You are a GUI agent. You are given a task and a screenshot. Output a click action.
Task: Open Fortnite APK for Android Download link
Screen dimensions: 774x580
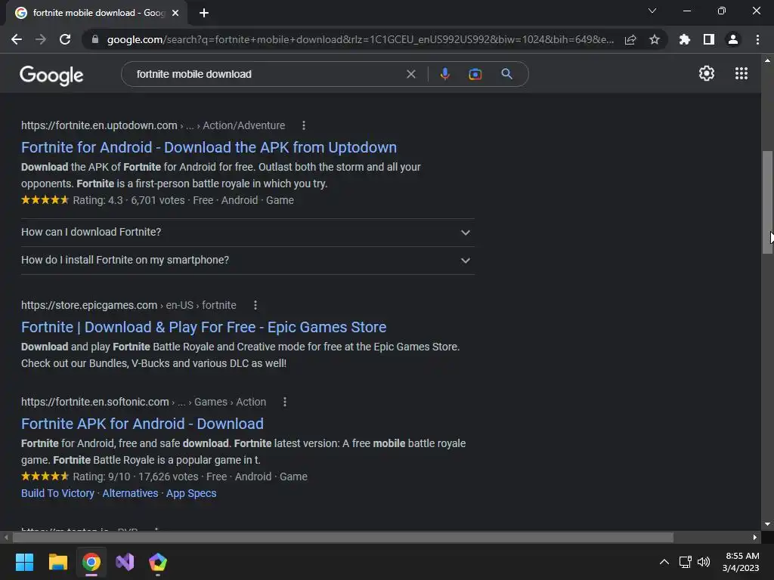[142, 424]
